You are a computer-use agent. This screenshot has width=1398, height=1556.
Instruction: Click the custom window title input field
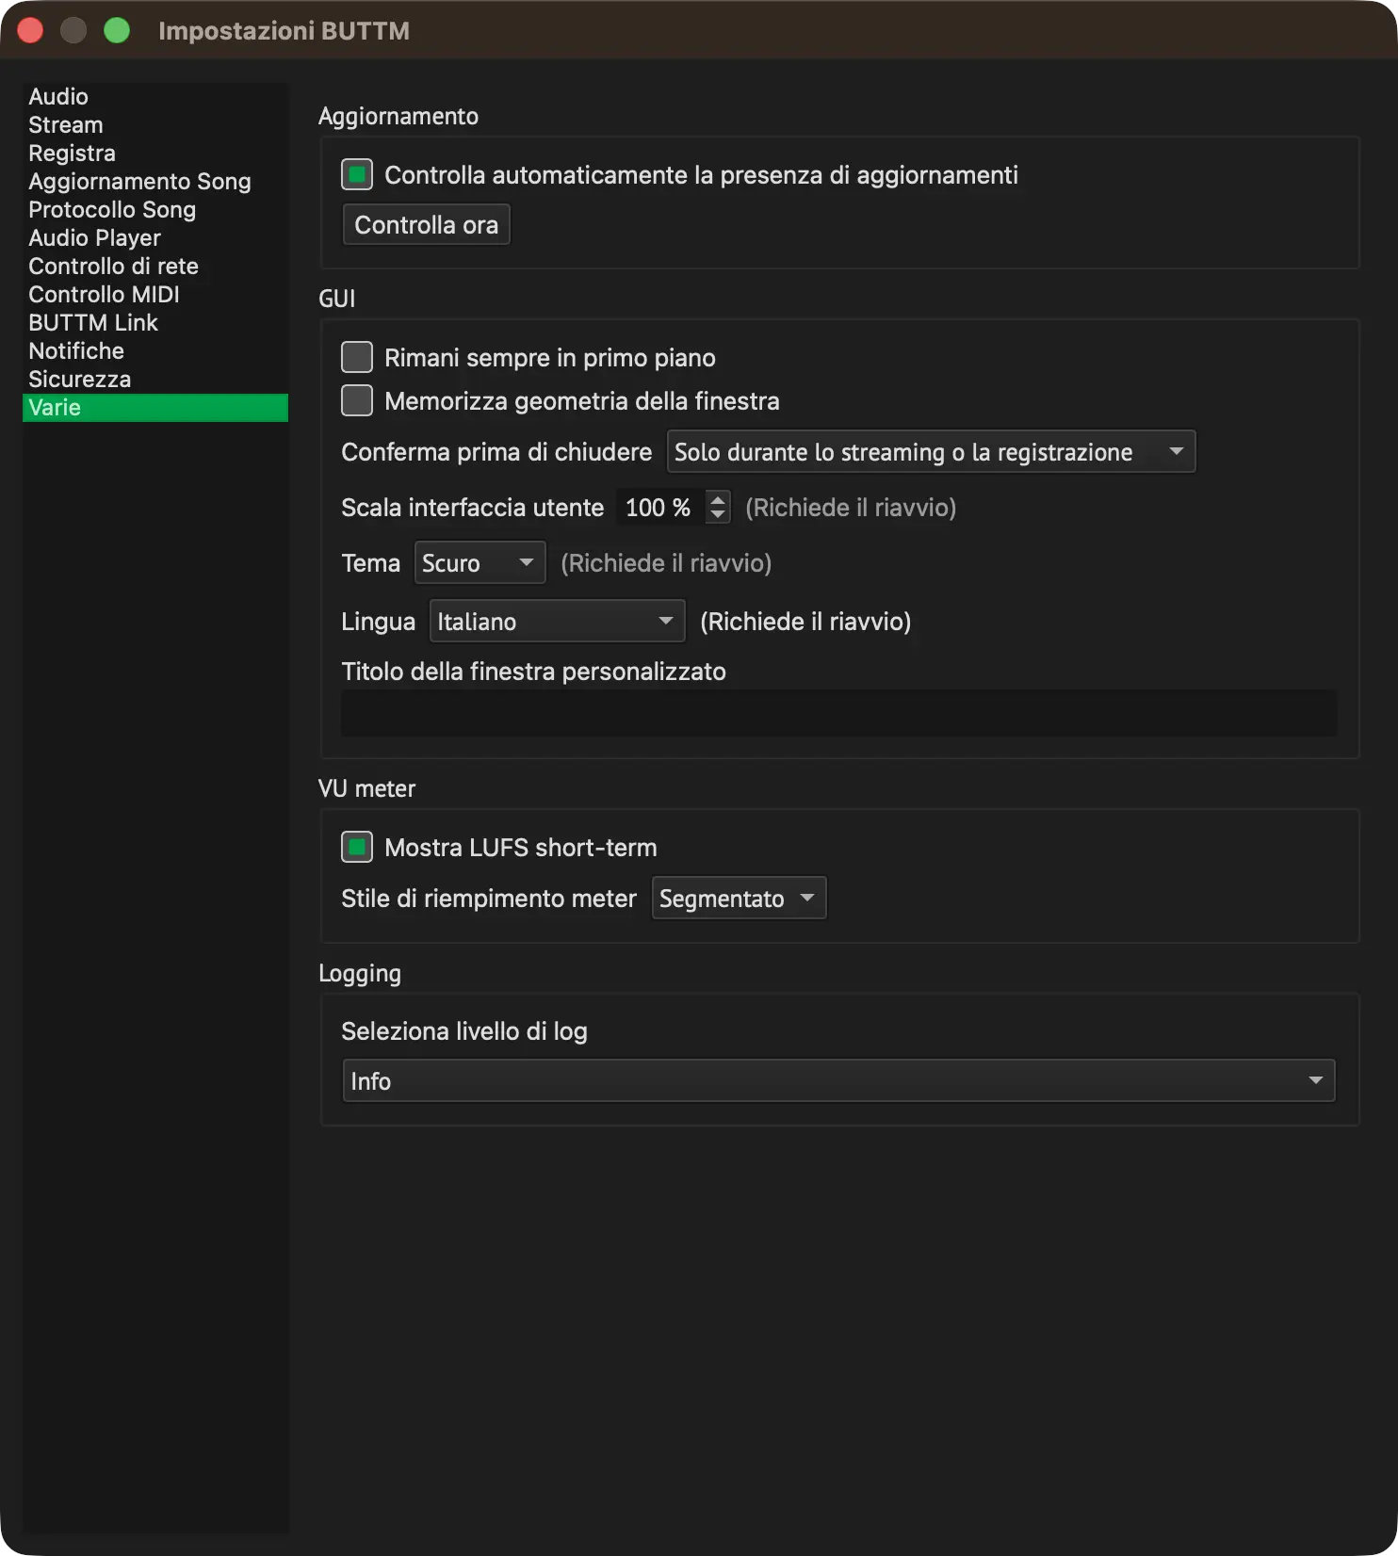[838, 713]
